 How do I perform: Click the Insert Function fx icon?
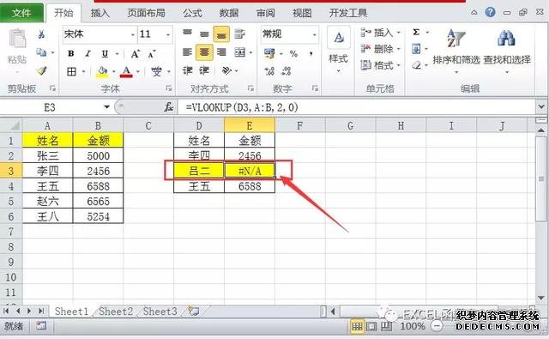(169, 106)
